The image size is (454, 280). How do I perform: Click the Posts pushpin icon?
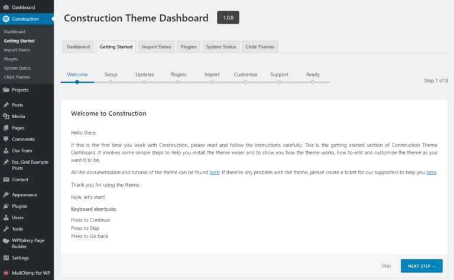(6, 105)
